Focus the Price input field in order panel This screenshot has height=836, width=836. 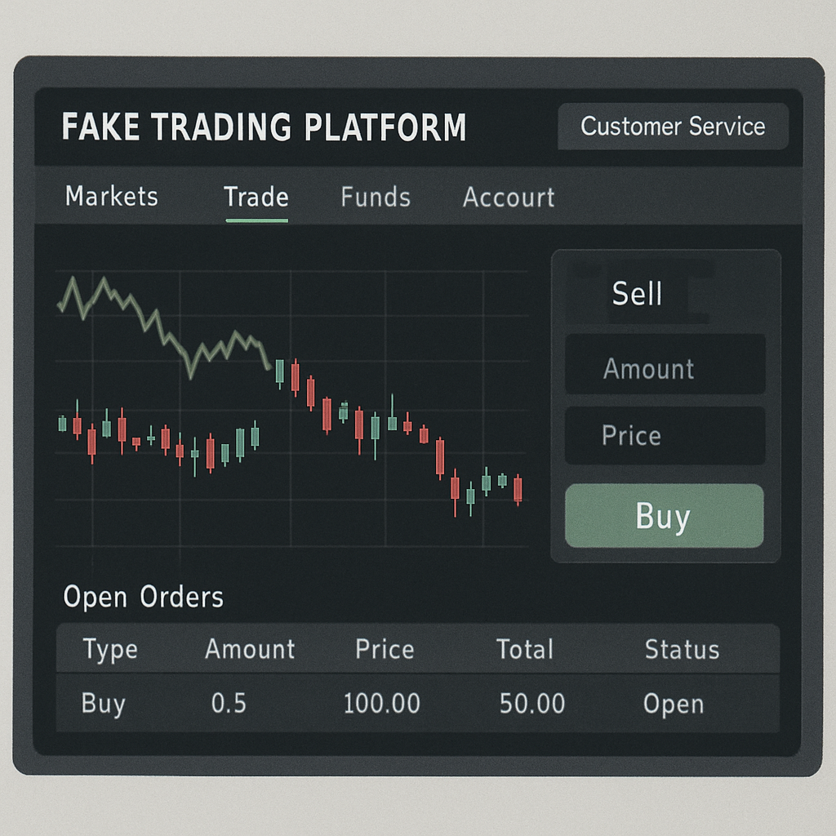(665, 436)
